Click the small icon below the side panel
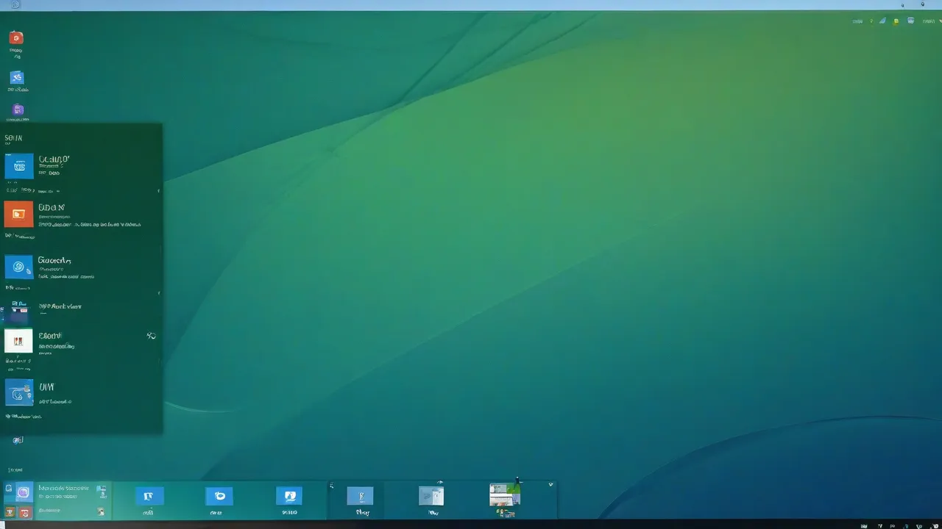Image resolution: width=942 pixels, height=529 pixels. pos(18,440)
